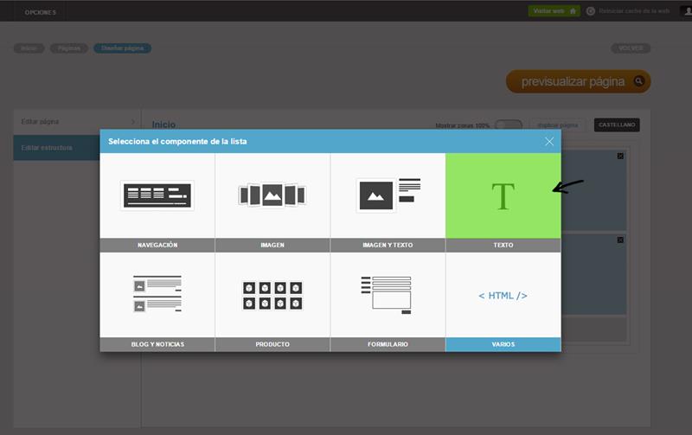
Task: Click Reiniciar cache de la web
Action: (627, 11)
